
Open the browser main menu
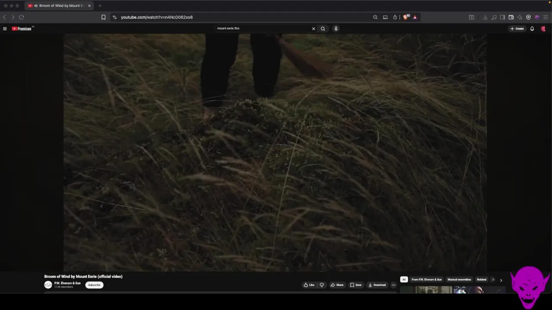[x=546, y=17]
